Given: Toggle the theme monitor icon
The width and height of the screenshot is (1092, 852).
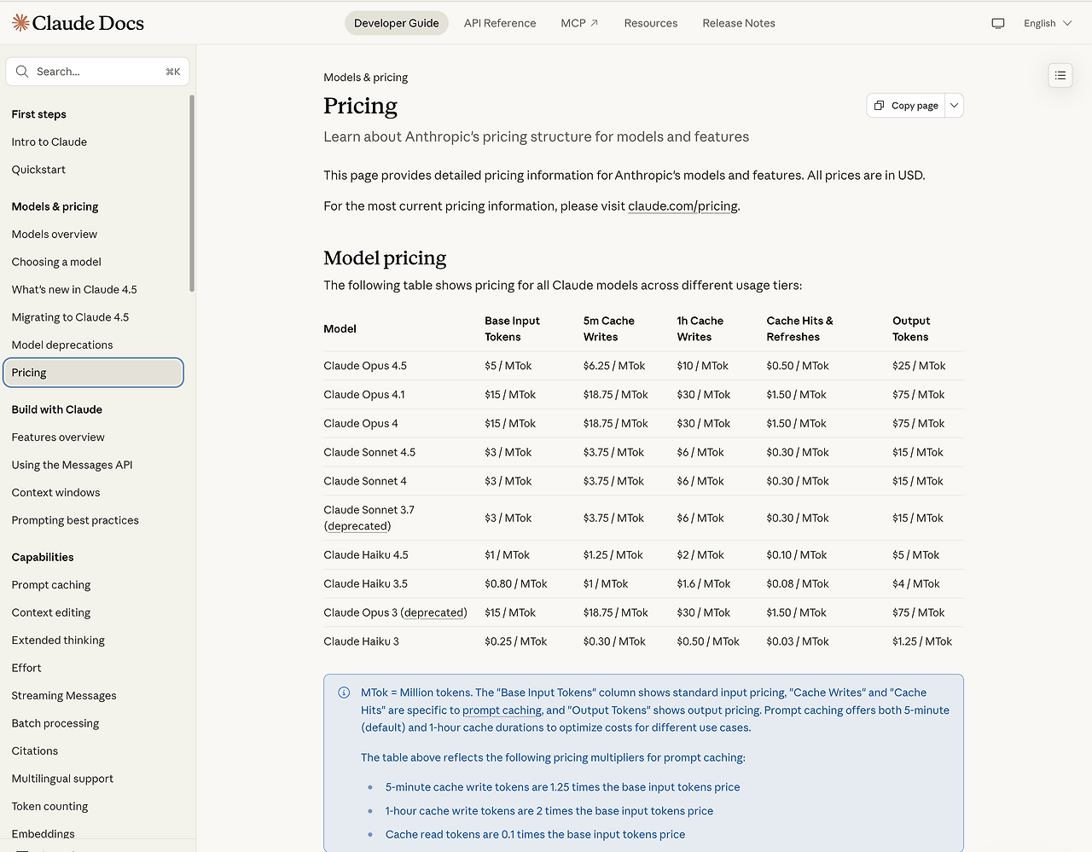Looking at the screenshot, I should 998,23.
